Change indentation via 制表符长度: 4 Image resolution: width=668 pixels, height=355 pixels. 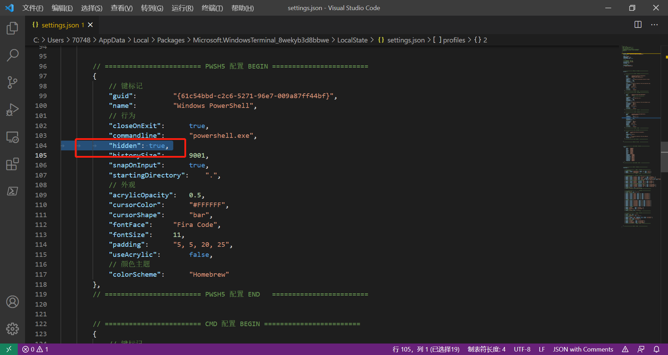tap(486, 349)
